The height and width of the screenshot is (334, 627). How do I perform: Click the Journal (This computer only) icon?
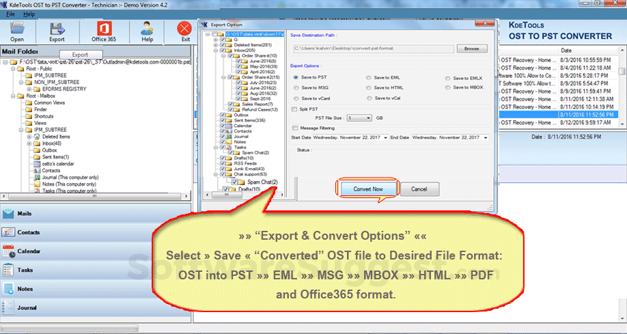(x=37, y=178)
